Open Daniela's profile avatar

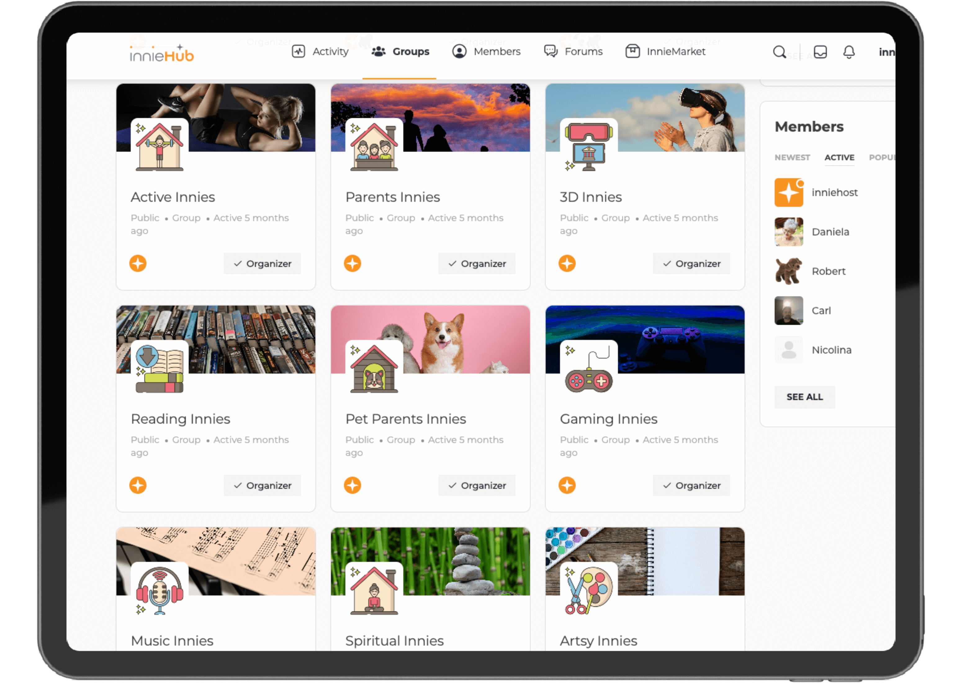(x=789, y=231)
